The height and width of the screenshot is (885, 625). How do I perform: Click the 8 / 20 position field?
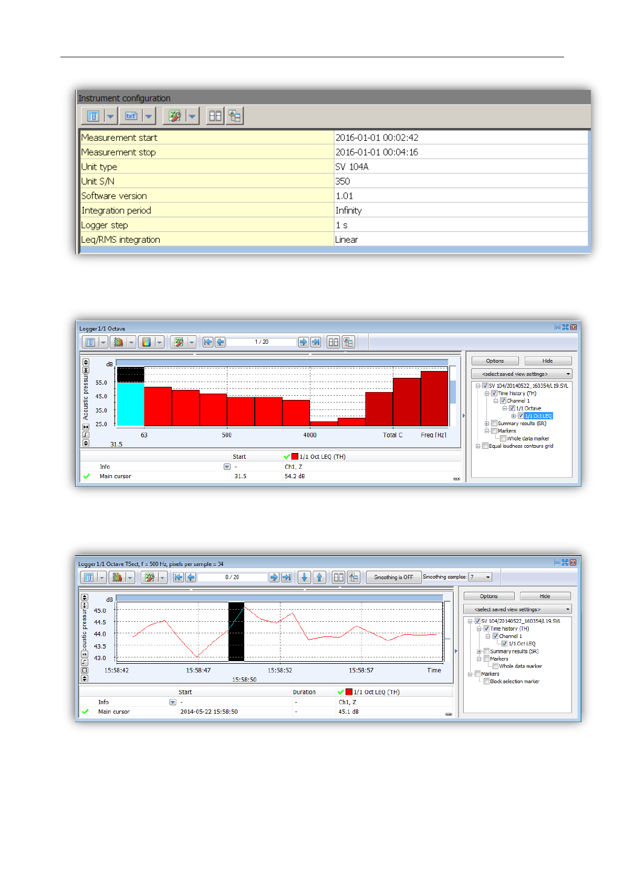(232, 577)
